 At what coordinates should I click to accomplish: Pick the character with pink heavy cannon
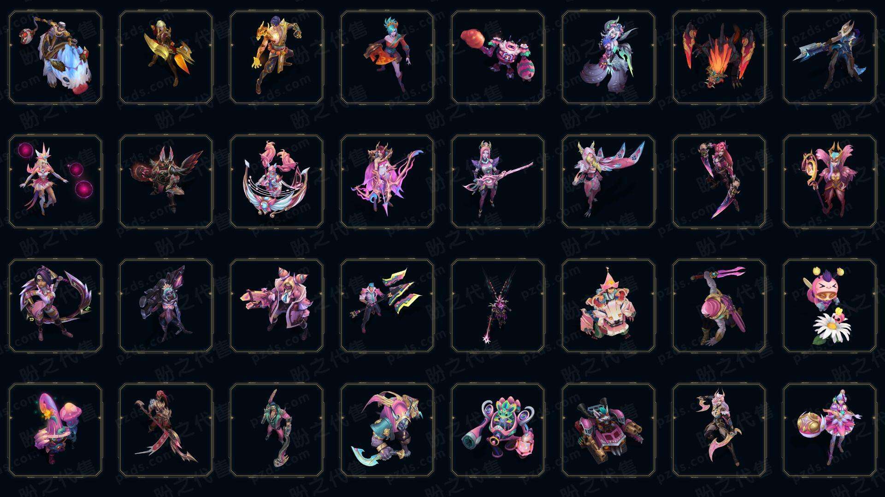tap(277, 306)
